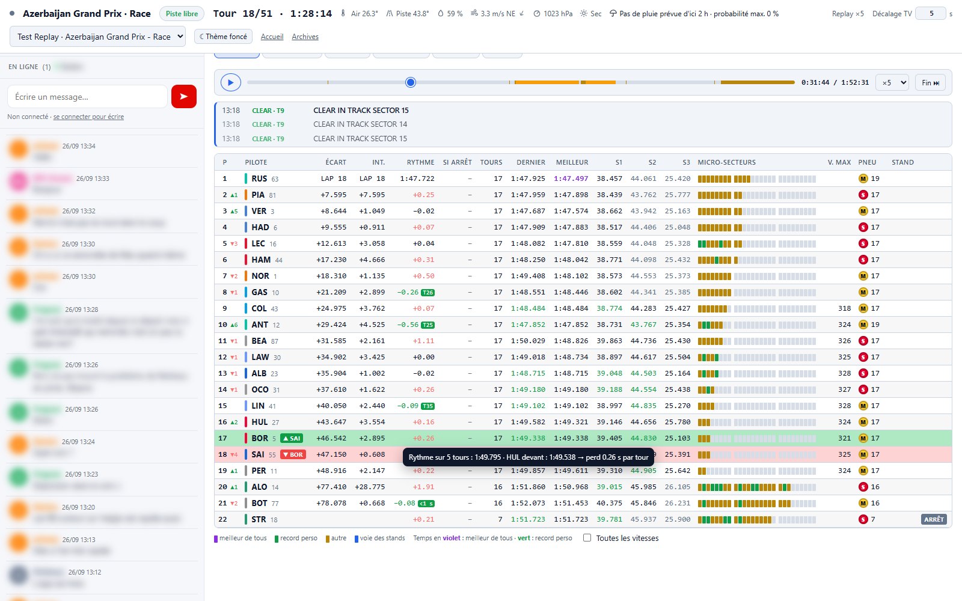This screenshot has width=962, height=601.
Task: Click the medium tyre icon in ANT row
Action: tap(863, 325)
